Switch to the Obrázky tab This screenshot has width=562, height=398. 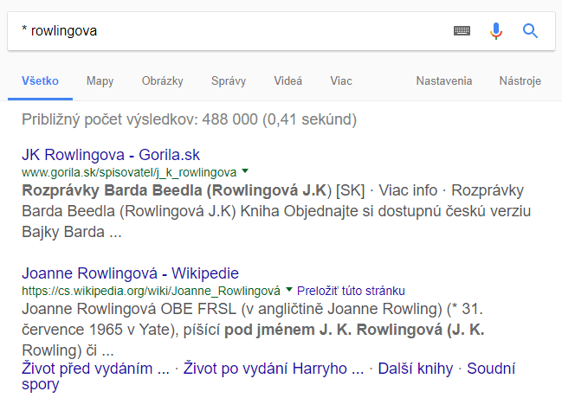(x=162, y=81)
